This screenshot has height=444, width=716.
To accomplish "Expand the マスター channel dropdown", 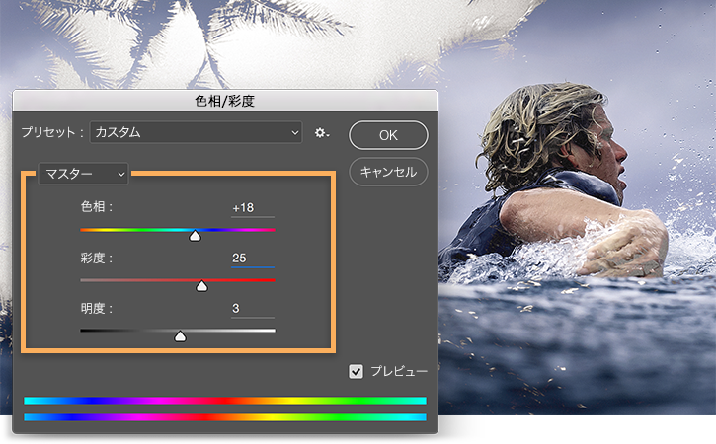I will coord(84,174).
